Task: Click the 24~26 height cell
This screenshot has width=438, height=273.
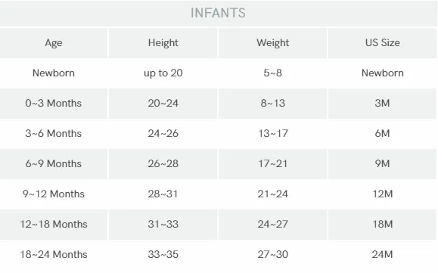Action: tap(163, 133)
